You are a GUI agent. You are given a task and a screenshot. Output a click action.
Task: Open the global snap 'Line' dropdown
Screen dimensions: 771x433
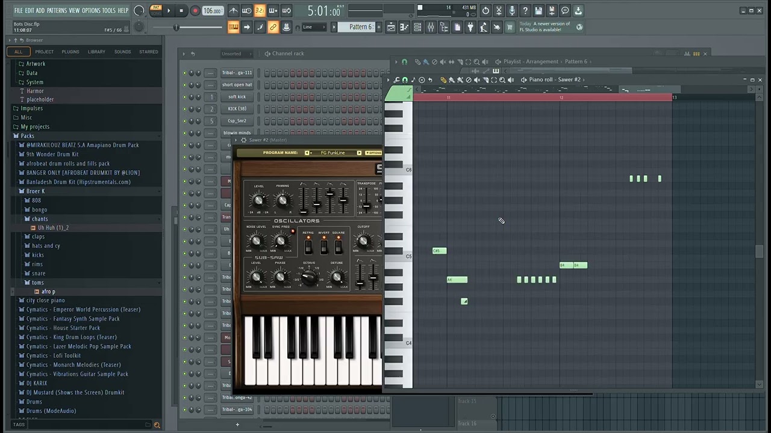pos(314,27)
